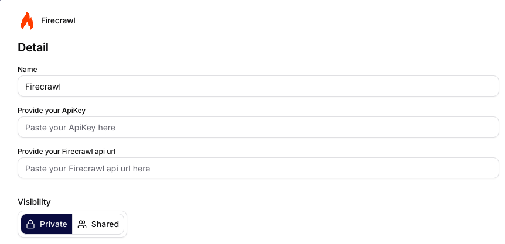Click the lock icon on Private
The height and width of the screenshot is (244, 505).
coord(31,224)
